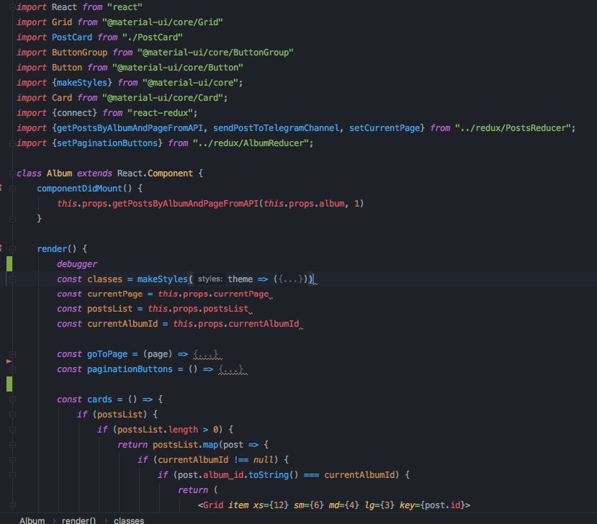Screen dimensions: 597x524
Task: Select Album in the breadcrumb bar
Action: coord(32,520)
